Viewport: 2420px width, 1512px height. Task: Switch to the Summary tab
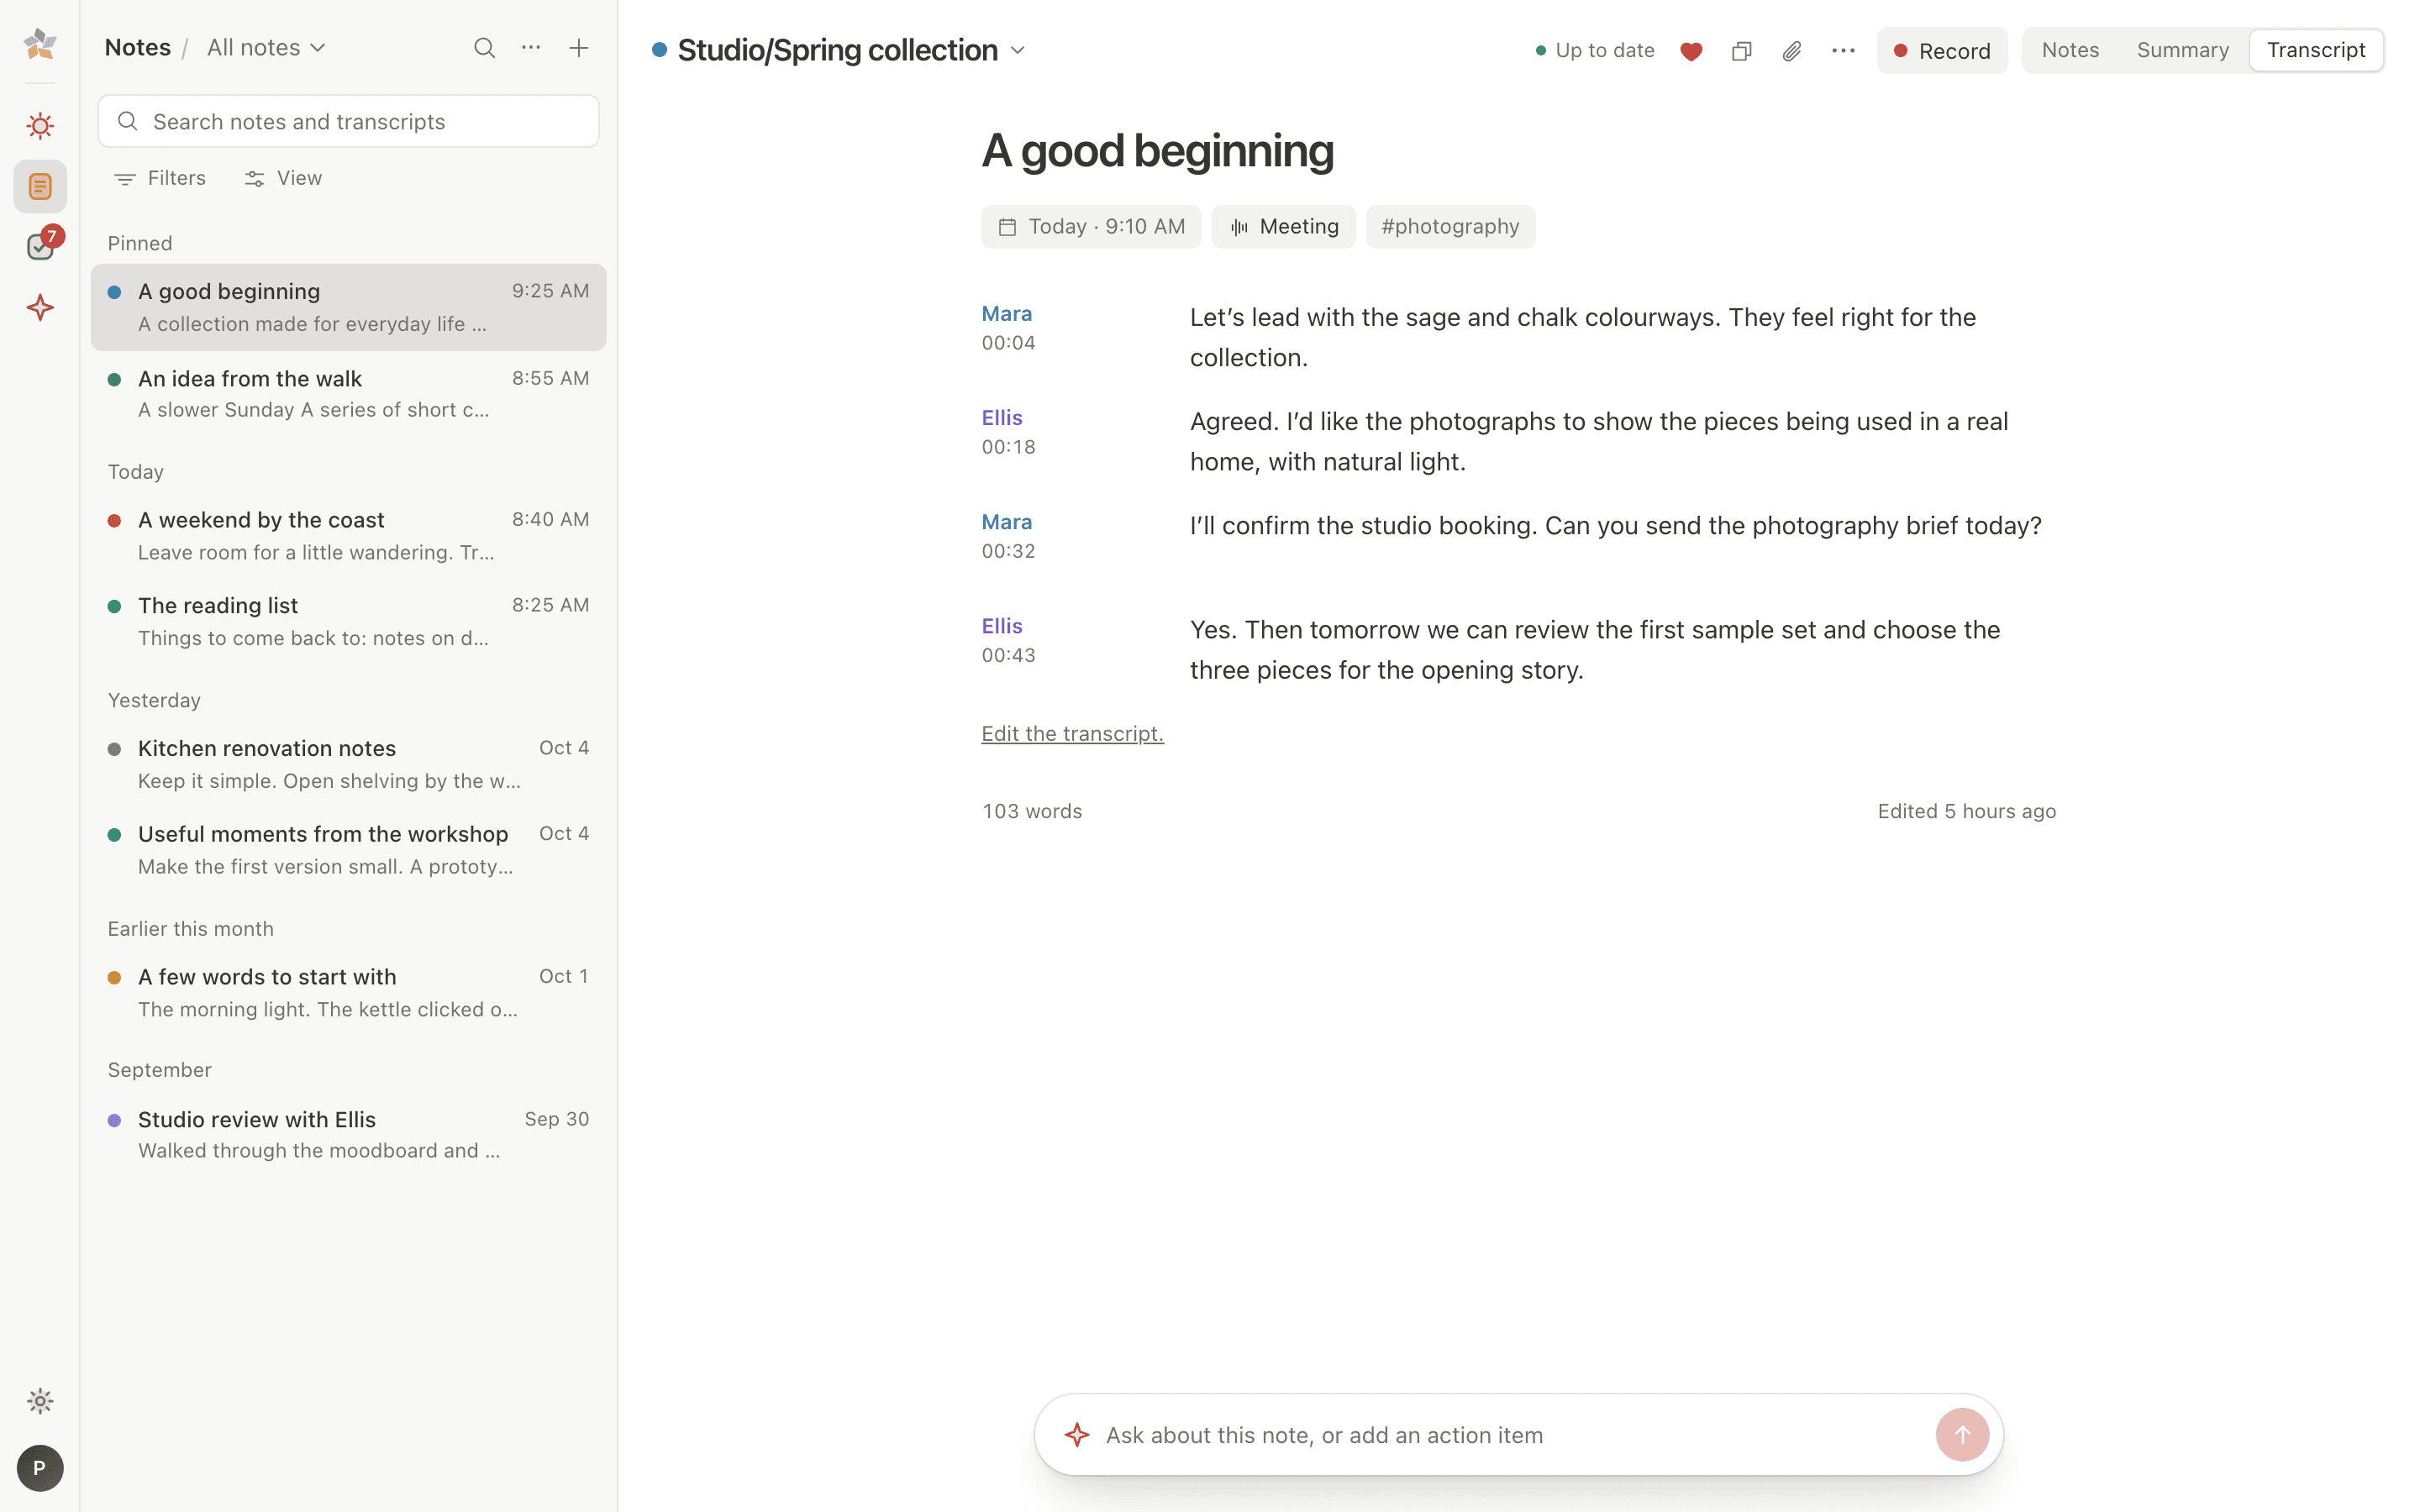(x=2183, y=50)
